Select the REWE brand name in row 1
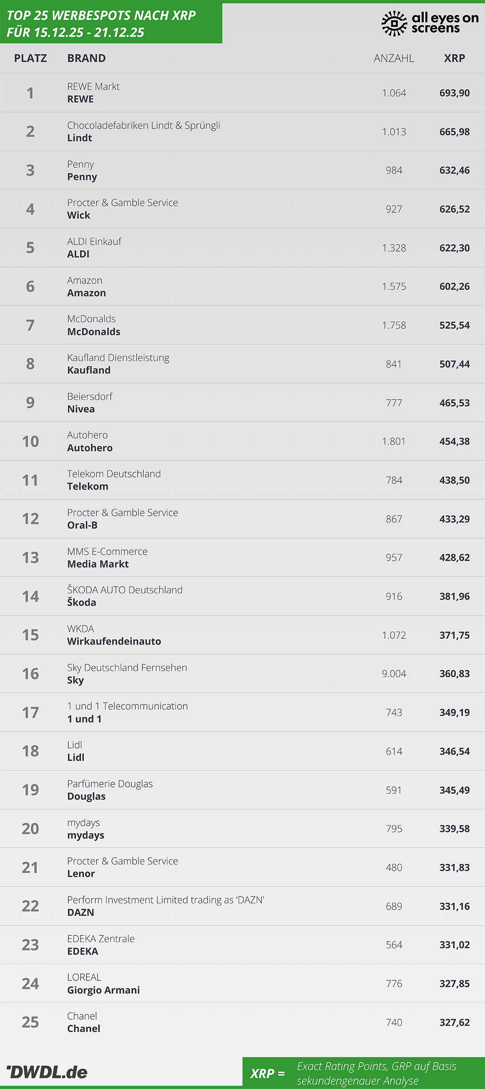485x1089 pixels. (x=80, y=99)
